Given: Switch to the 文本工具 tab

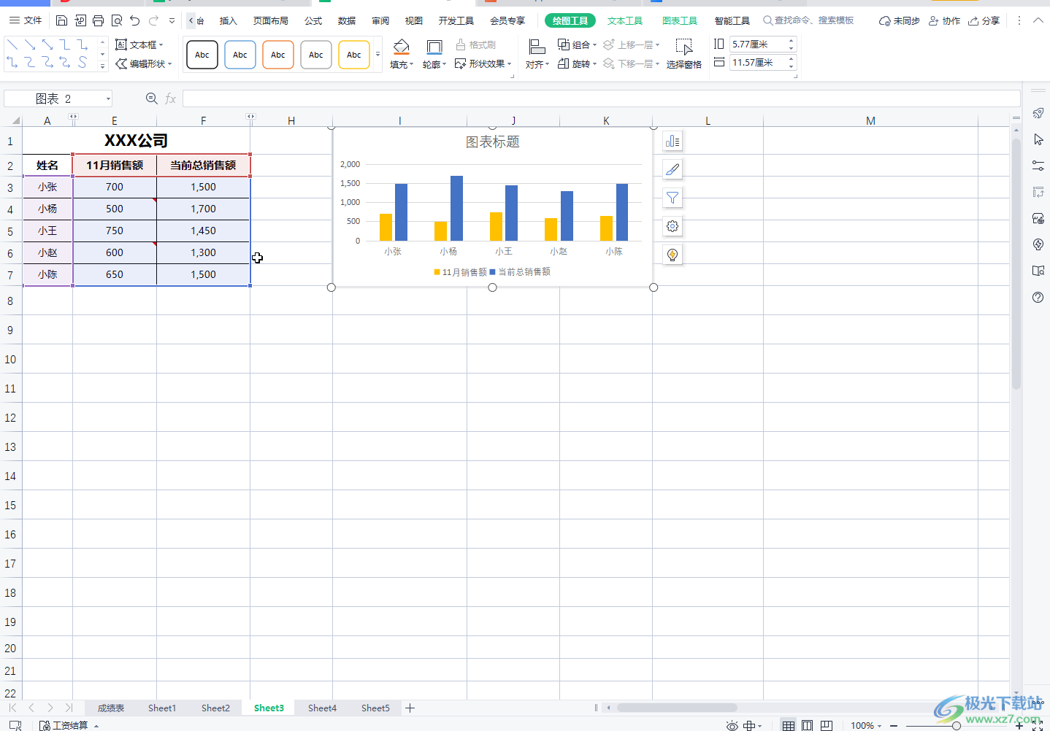Looking at the screenshot, I should [625, 20].
